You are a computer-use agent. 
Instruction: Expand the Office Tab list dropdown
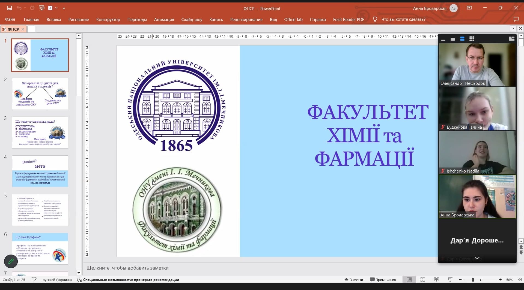click(513, 29)
